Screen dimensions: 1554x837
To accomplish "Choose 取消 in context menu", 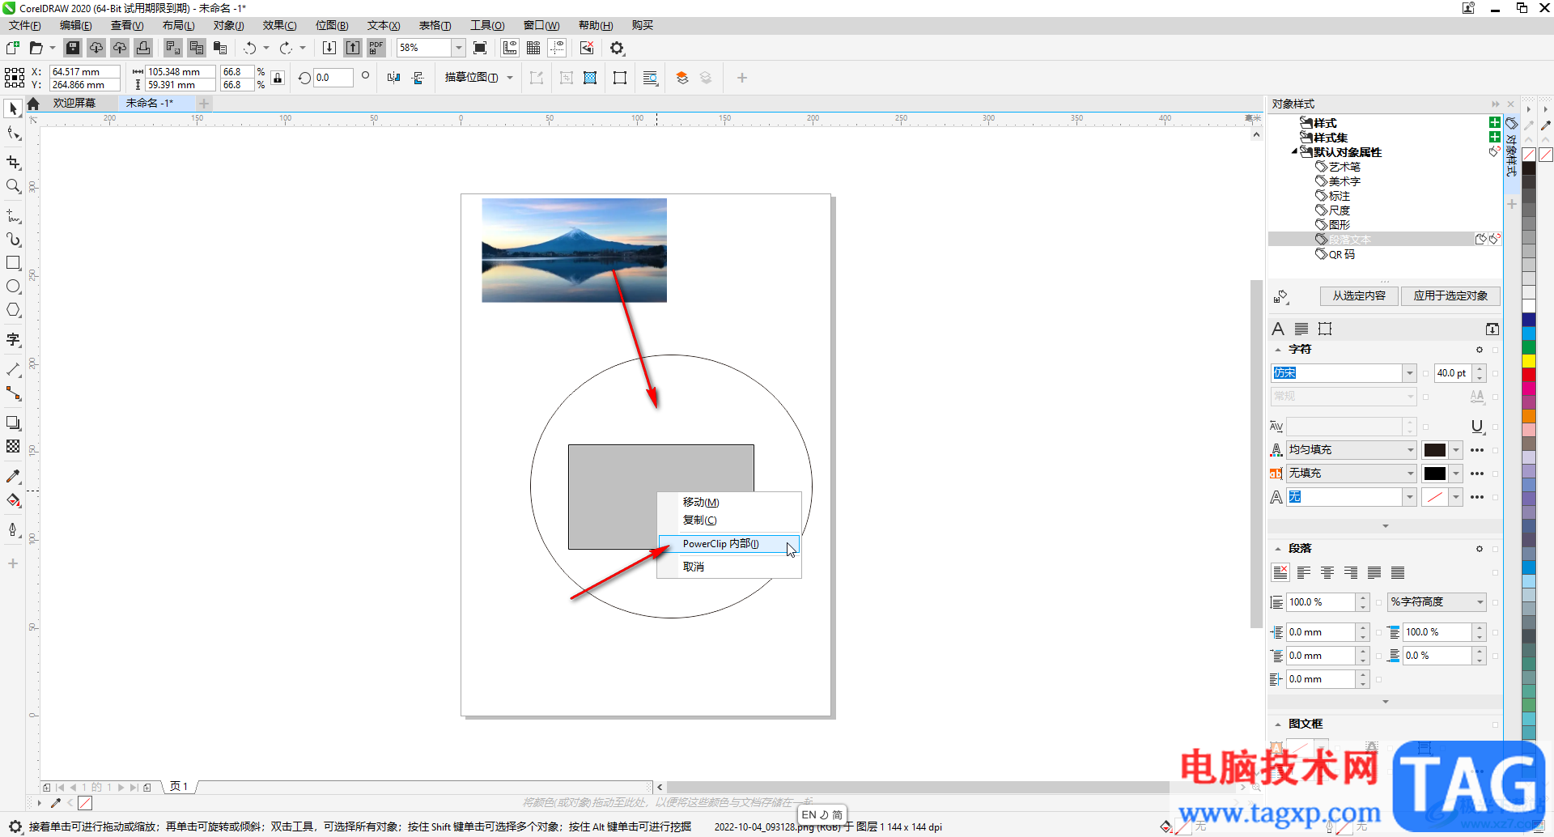I will click(x=728, y=567).
